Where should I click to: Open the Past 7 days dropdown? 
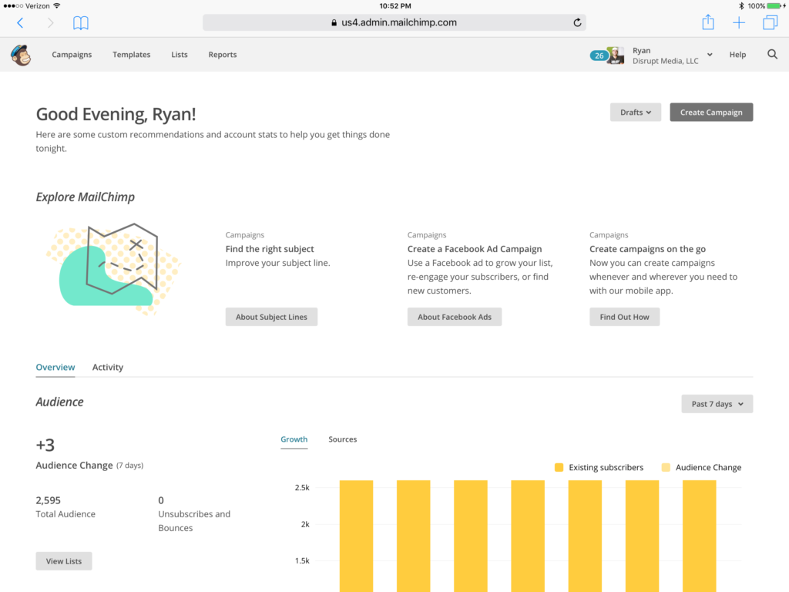click(x=717, y=404)
